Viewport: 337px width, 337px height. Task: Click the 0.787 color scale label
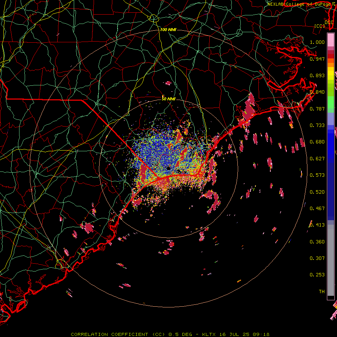click(317, 109)
